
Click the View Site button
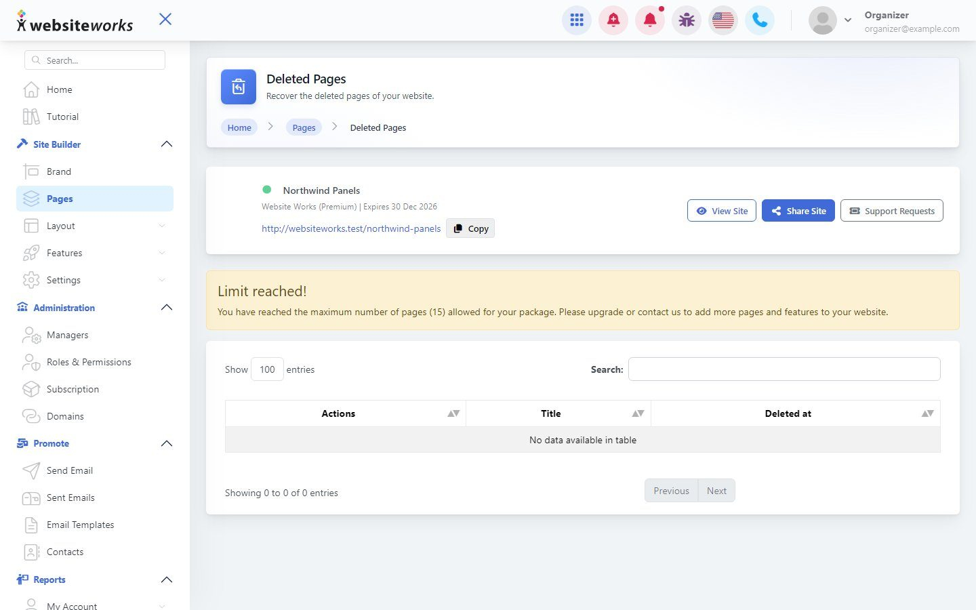tap(722, 211)
